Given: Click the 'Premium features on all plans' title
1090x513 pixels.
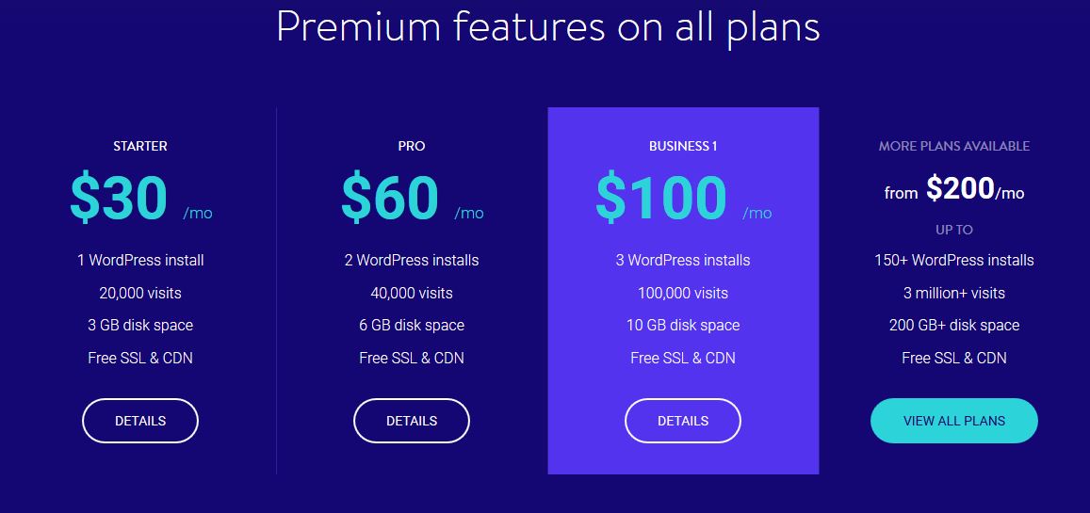Looking at the screenshot, I should tap(547, 27).
